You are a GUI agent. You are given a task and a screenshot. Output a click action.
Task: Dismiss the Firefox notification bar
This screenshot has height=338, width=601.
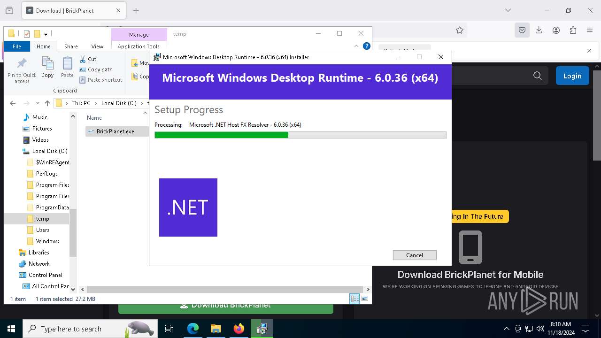click(x=589, y=51)
